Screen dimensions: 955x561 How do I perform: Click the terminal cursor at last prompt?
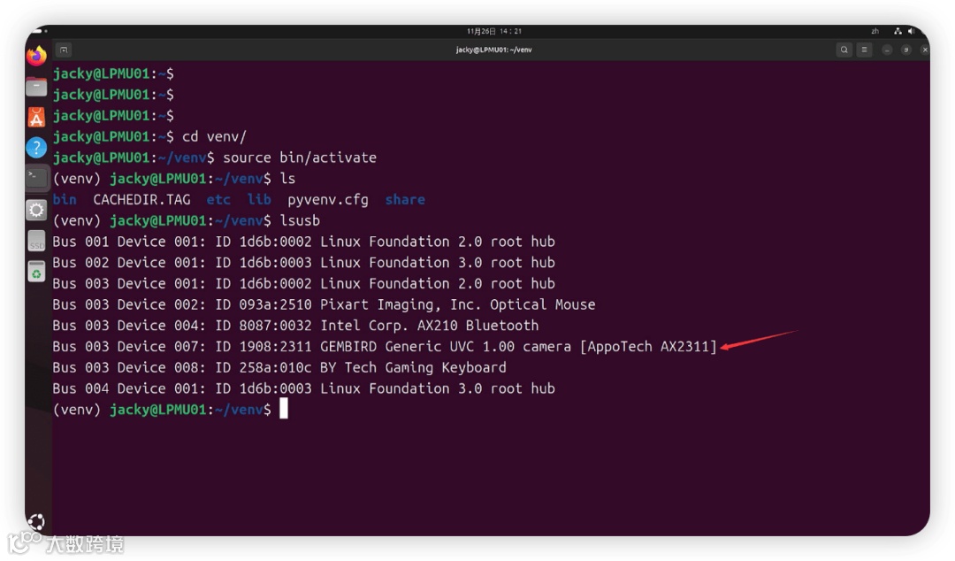[x=284, y=409]
